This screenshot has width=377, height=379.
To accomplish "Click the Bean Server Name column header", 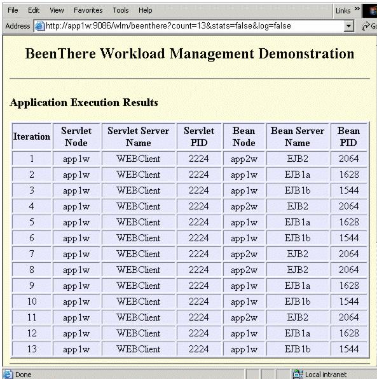I will (298, 136).
